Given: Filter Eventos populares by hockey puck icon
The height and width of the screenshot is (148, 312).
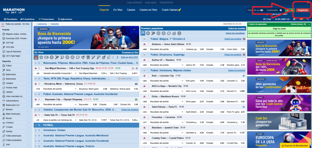Looking at the screenshot, I should (169, 33).
